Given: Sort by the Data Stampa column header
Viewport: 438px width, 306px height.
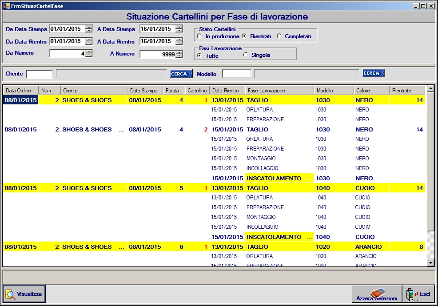Looking at the screenshot, I should (145, 91).
